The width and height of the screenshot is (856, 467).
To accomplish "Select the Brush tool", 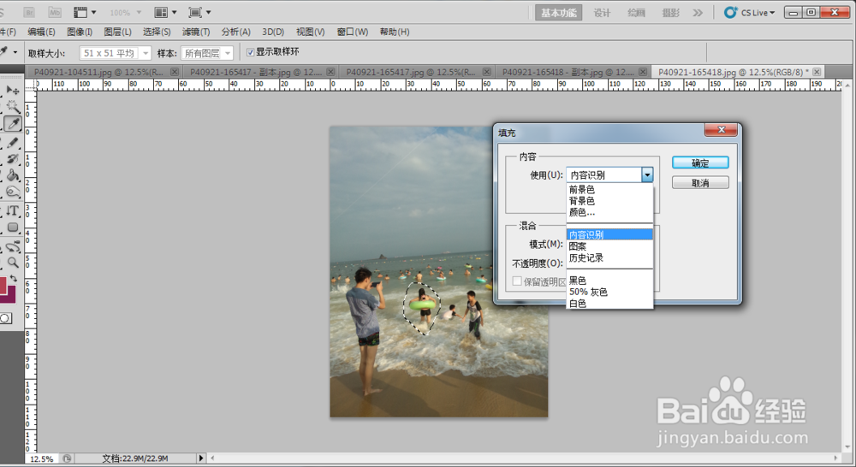I will click(x=13, y=142).
